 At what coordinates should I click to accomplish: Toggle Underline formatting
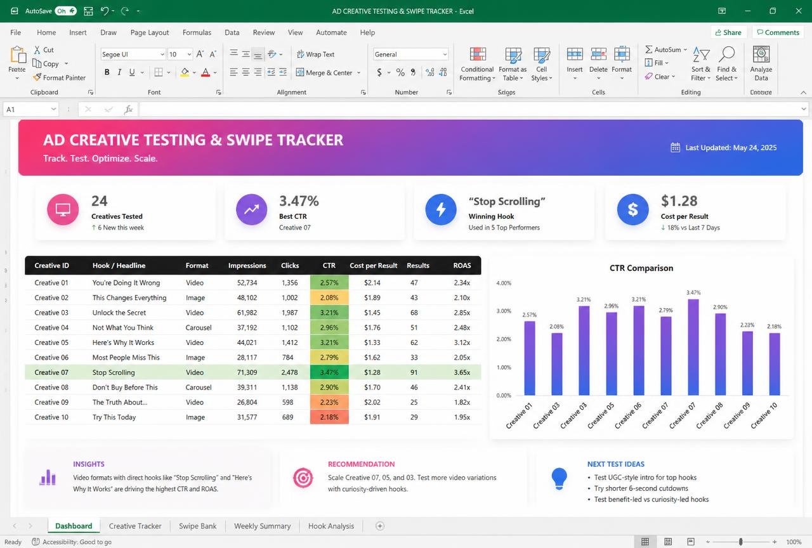[132, 72]
